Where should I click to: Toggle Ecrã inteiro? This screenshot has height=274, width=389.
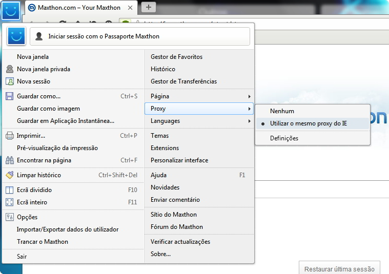pos(73,202)
